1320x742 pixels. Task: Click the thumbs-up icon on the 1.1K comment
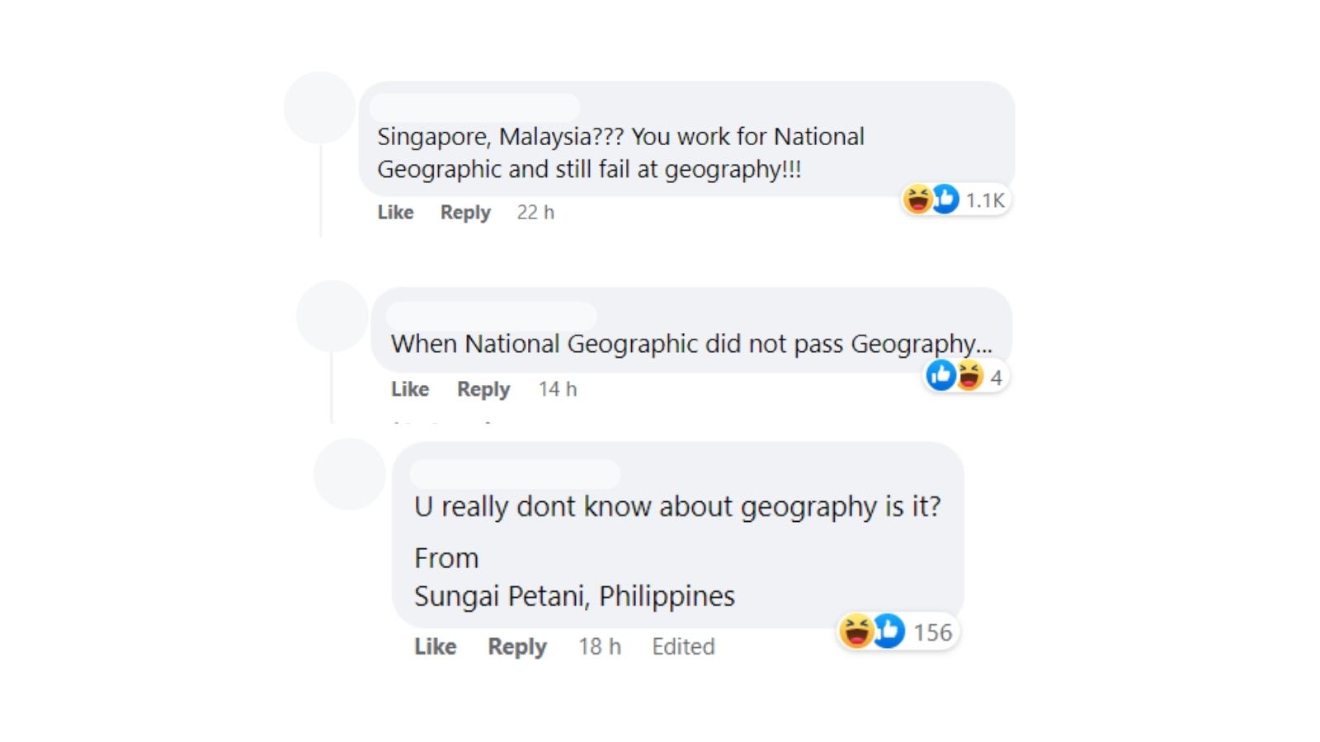[945, 200]
